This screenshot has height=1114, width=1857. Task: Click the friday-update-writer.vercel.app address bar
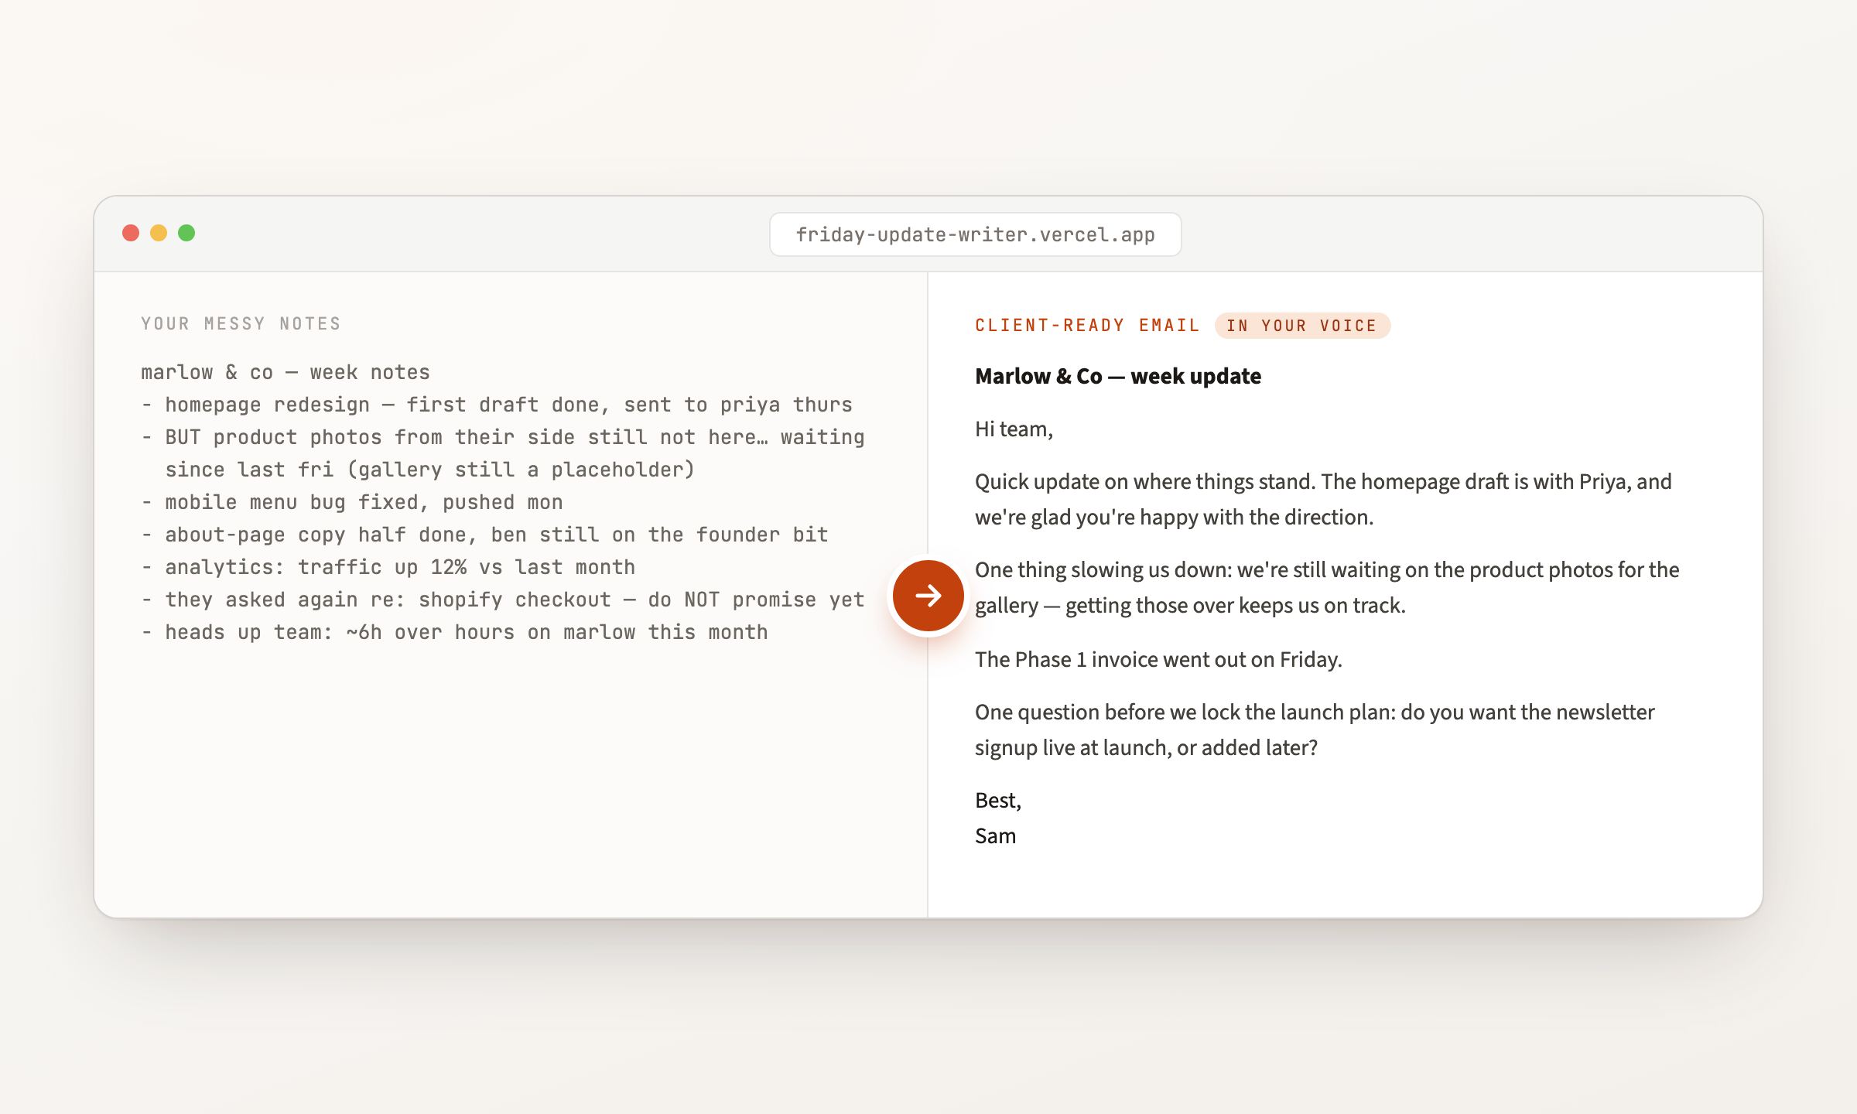[975, 234]
